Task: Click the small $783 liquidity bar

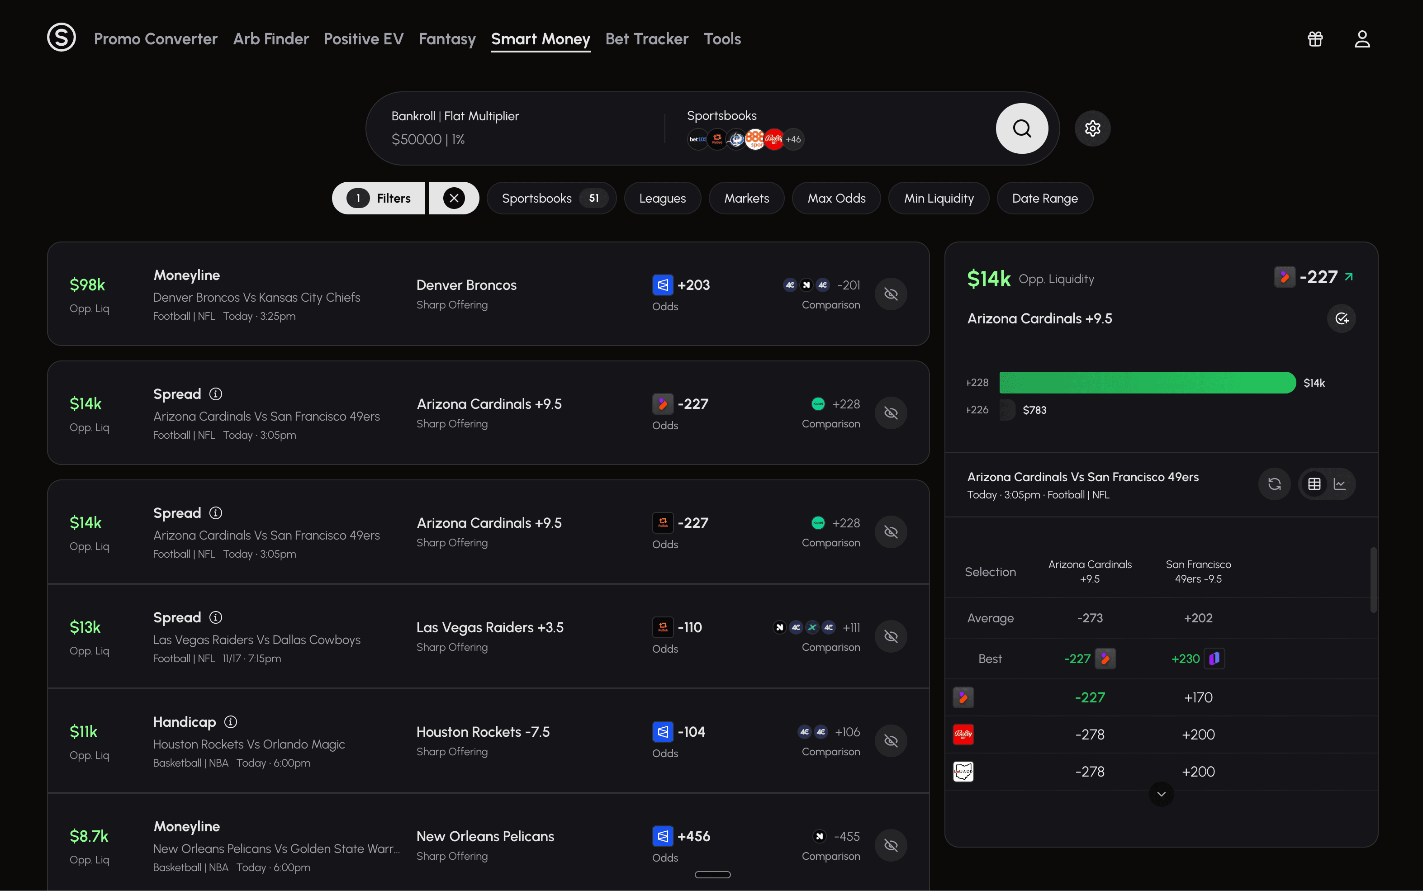Action: pos(1007,410)
